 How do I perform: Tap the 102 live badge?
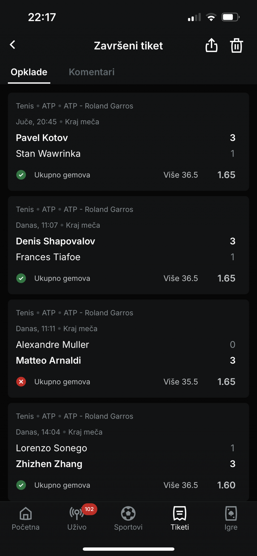(x=89, y=509)
